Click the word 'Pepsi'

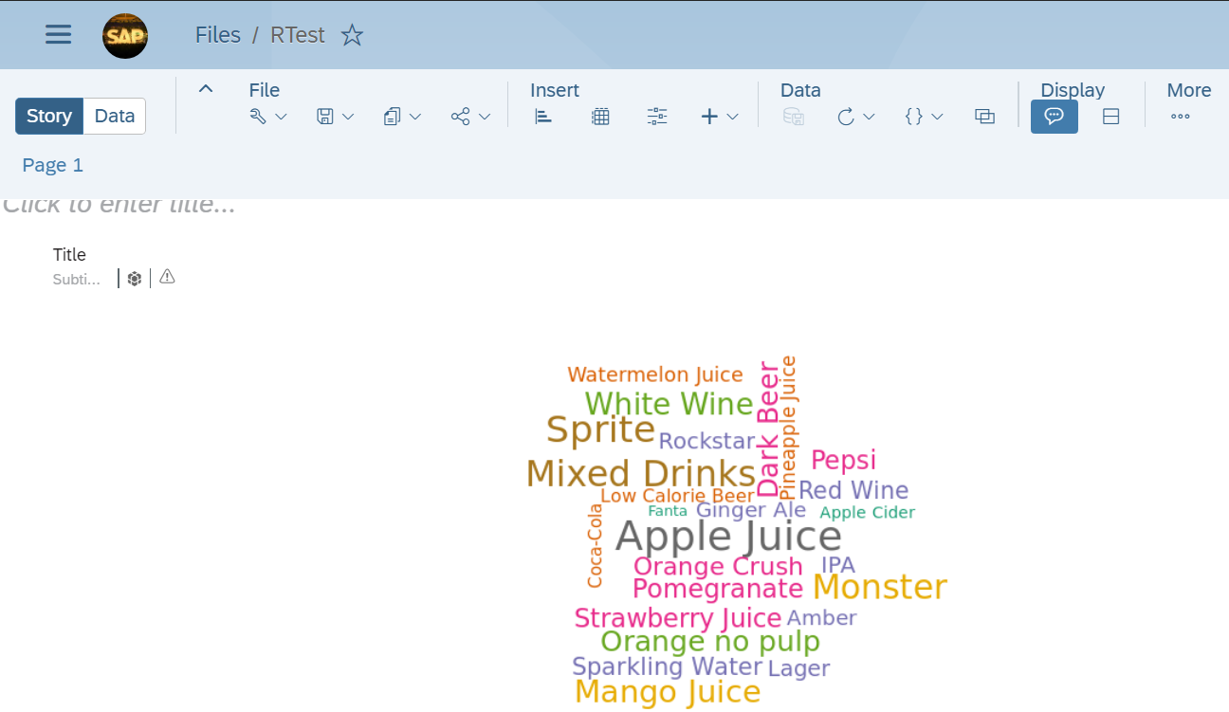(x=843, y=461)
